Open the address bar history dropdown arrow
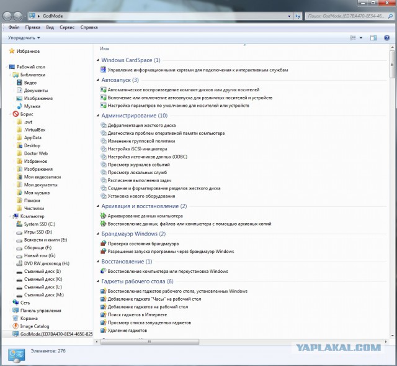Viewport: 397px width, 366px height. [x=289, y=16]
